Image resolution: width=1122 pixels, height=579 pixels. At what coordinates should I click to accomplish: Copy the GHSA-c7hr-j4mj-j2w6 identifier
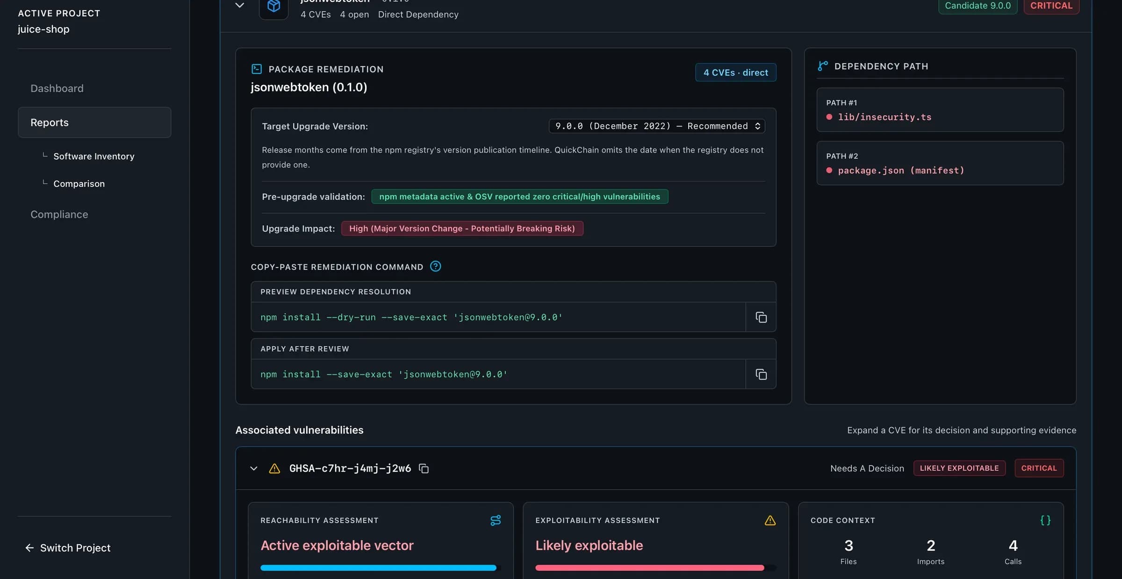point(424,468)
